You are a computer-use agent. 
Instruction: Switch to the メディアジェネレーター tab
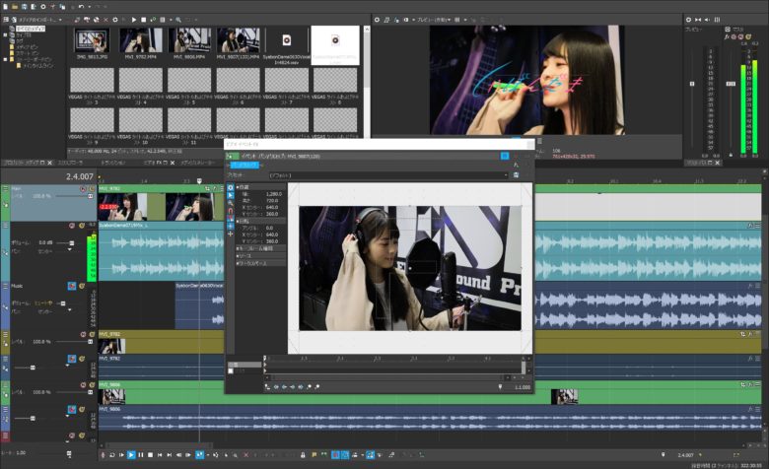(197, 163)
